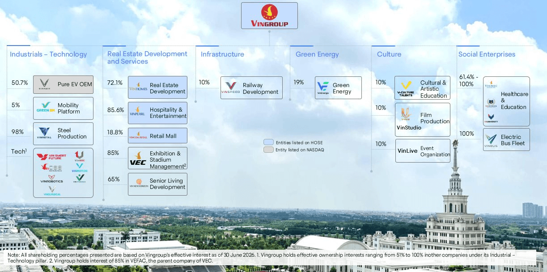This screenshot has height=272, width=547.
Task: Select the Vincom Retail logo
Action: 138,135
